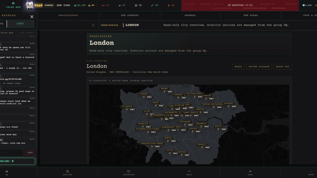Click the United Kingdom button

(x=259, y=67)
